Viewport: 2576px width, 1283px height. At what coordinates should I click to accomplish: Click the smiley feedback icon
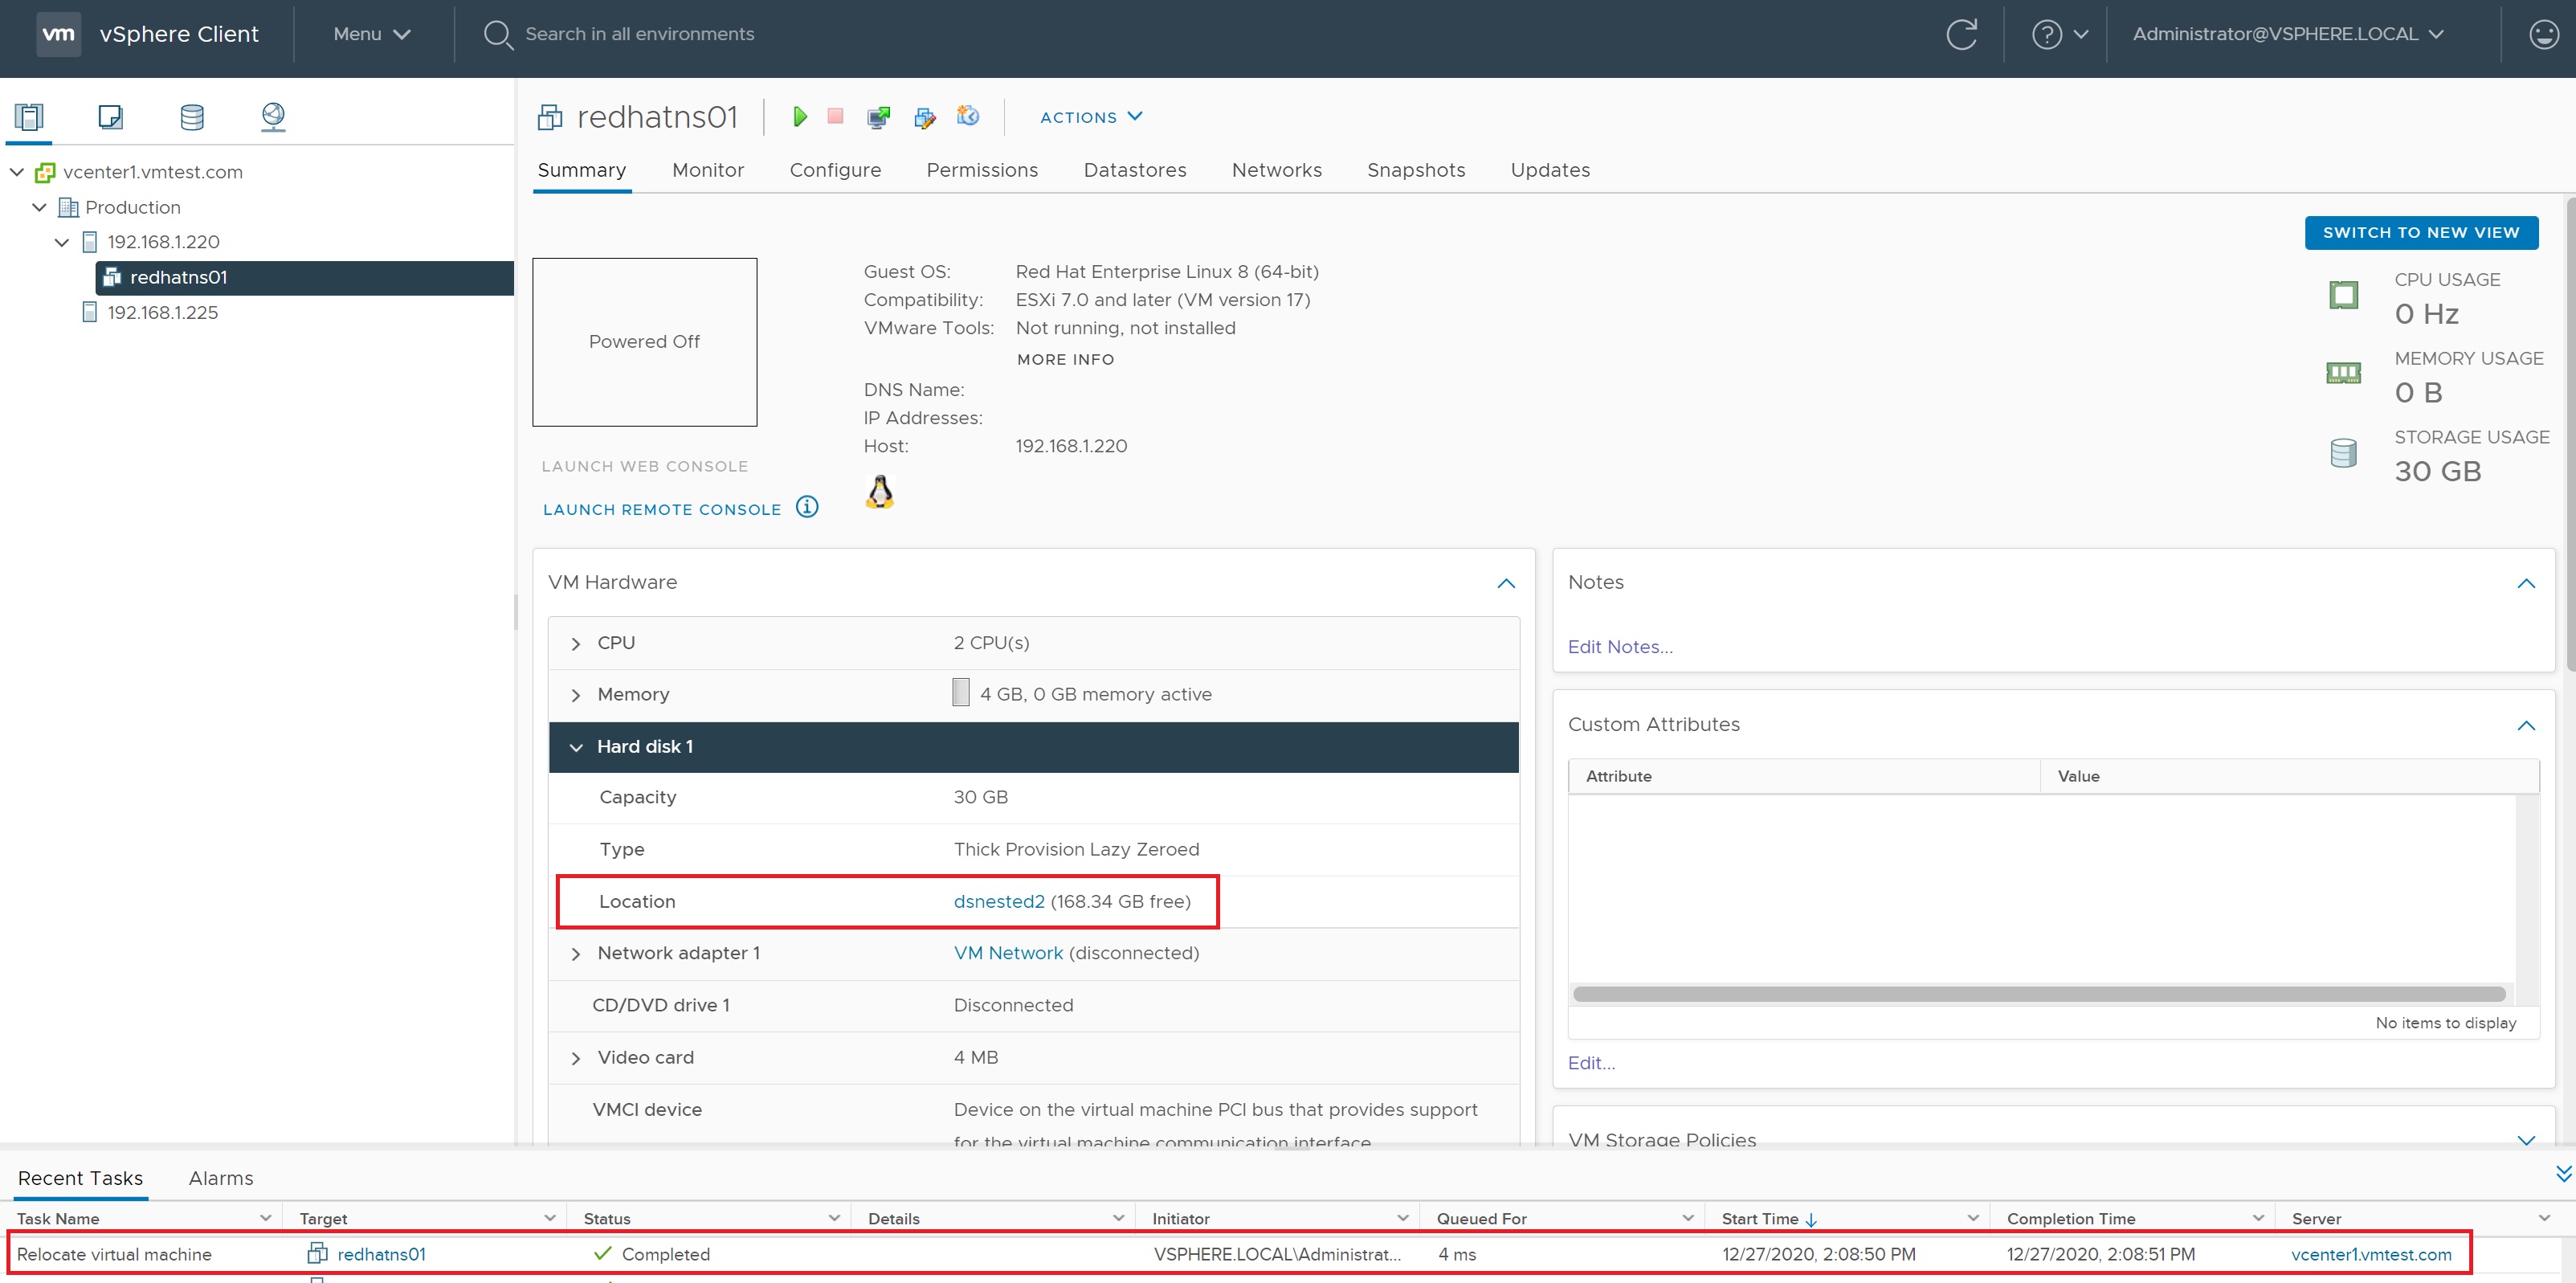pos(2543,34)
